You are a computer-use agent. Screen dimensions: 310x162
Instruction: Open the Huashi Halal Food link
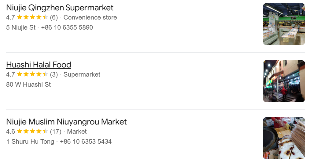(x=39, y=65)
